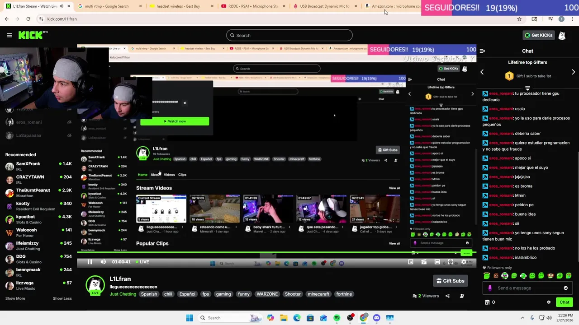
Task: Select the minecaraft tag
Action: click(318, 294)
